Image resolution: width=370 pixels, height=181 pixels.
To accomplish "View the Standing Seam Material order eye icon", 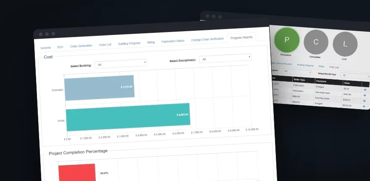I will point(365,101).
